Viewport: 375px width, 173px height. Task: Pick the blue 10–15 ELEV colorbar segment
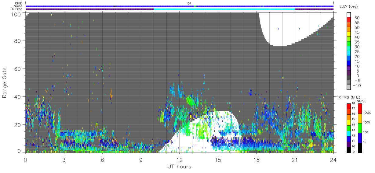[349, 63]
